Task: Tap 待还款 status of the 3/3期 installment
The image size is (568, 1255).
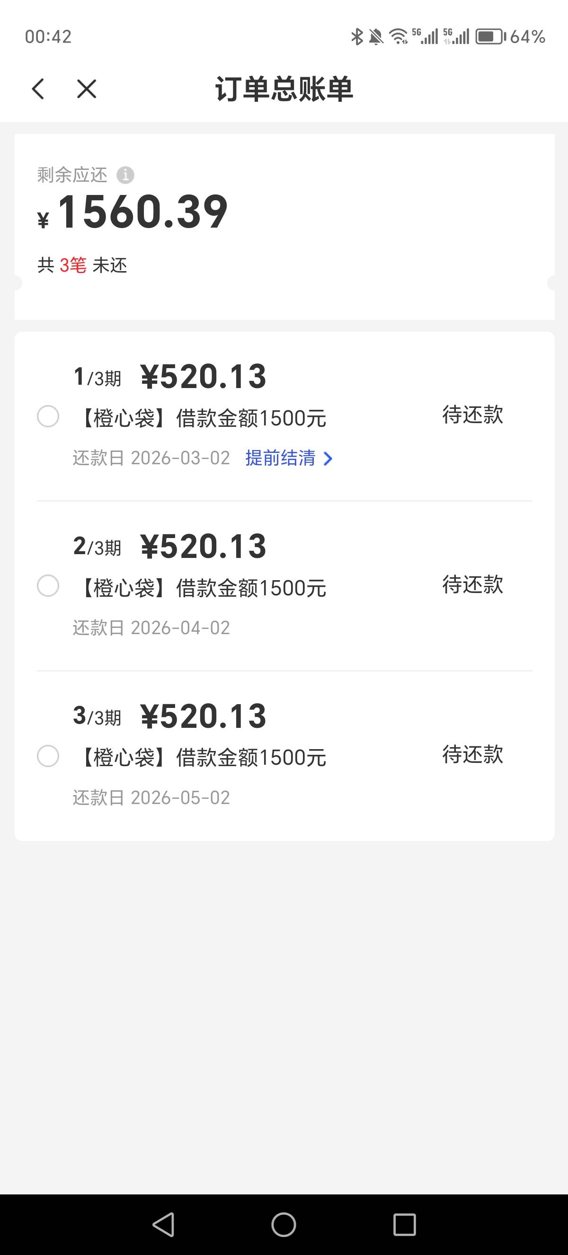Action: click(472, 755)
